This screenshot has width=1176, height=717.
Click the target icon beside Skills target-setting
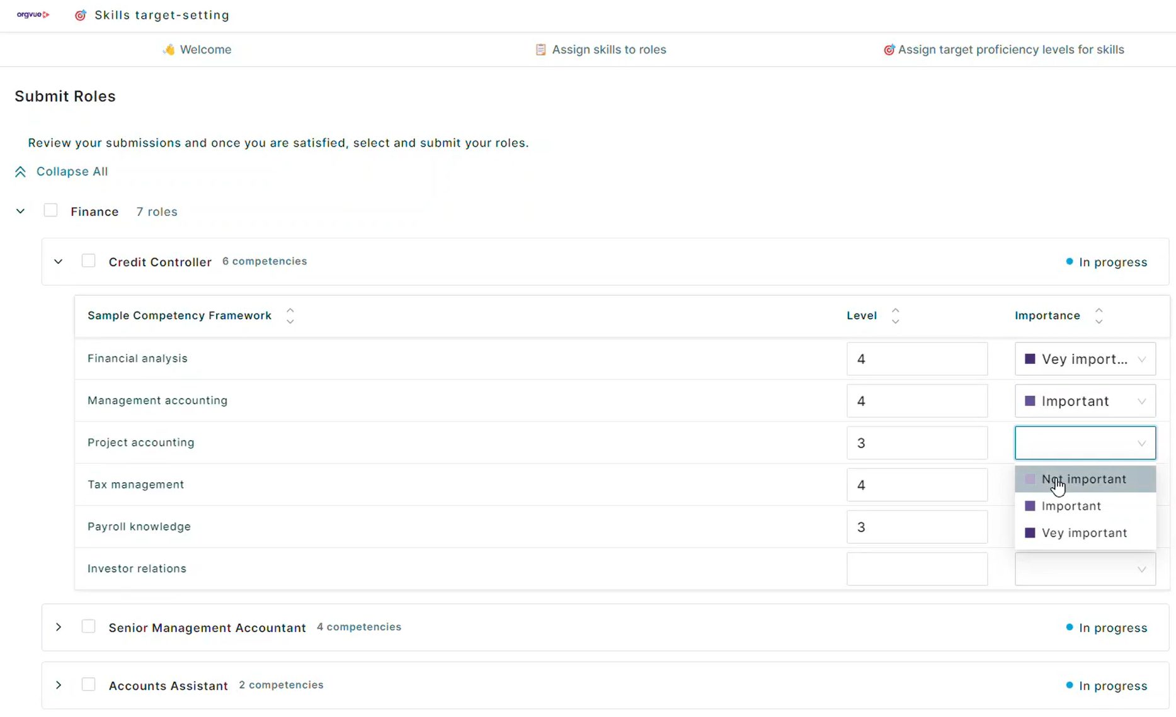coord(81,15)
